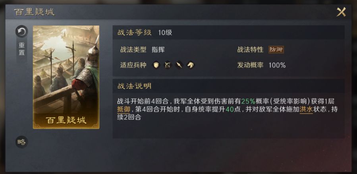This screenshot has height=174, width=357.
Task: Click the 战法类型 指挥 field
Action: click(142, 50)
